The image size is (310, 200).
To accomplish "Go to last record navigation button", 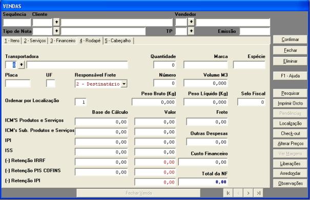I will pyautogui.click(x=258, y=193).
